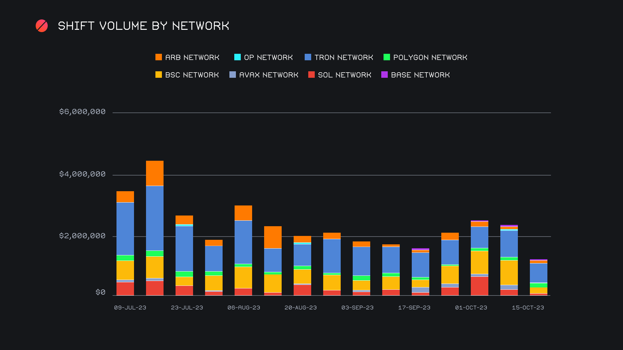Click the AVAX Network legend swatch
The width and height of the screenshot is (623, 350).
tap(233, 75)
